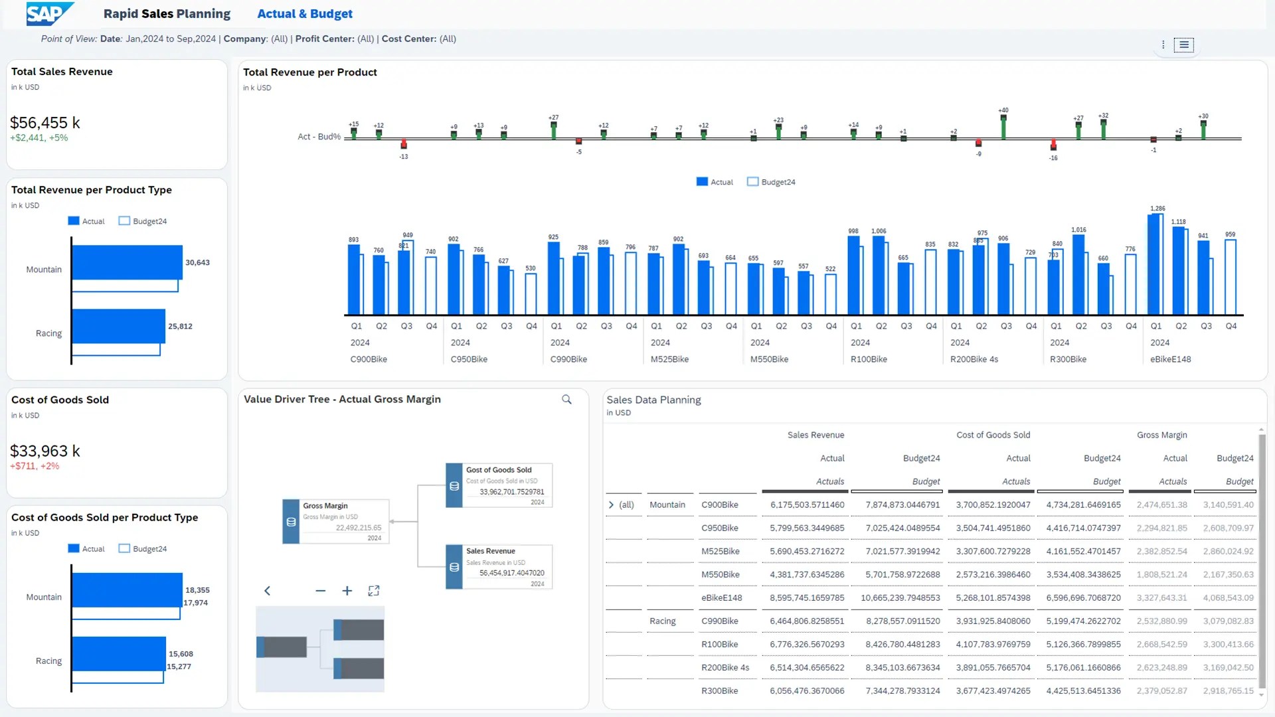The image size is (1275, 717).
Task: Click the story panel menu icon
Action: point(1183,44)
